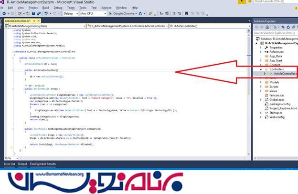Image resolution: width=298 pixels, height=194 pixels.
Task: Switch to the Error List tab
Action: tap(10, 164)
